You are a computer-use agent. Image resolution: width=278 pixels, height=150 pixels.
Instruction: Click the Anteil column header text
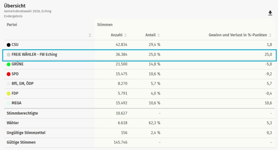[150, 35]
